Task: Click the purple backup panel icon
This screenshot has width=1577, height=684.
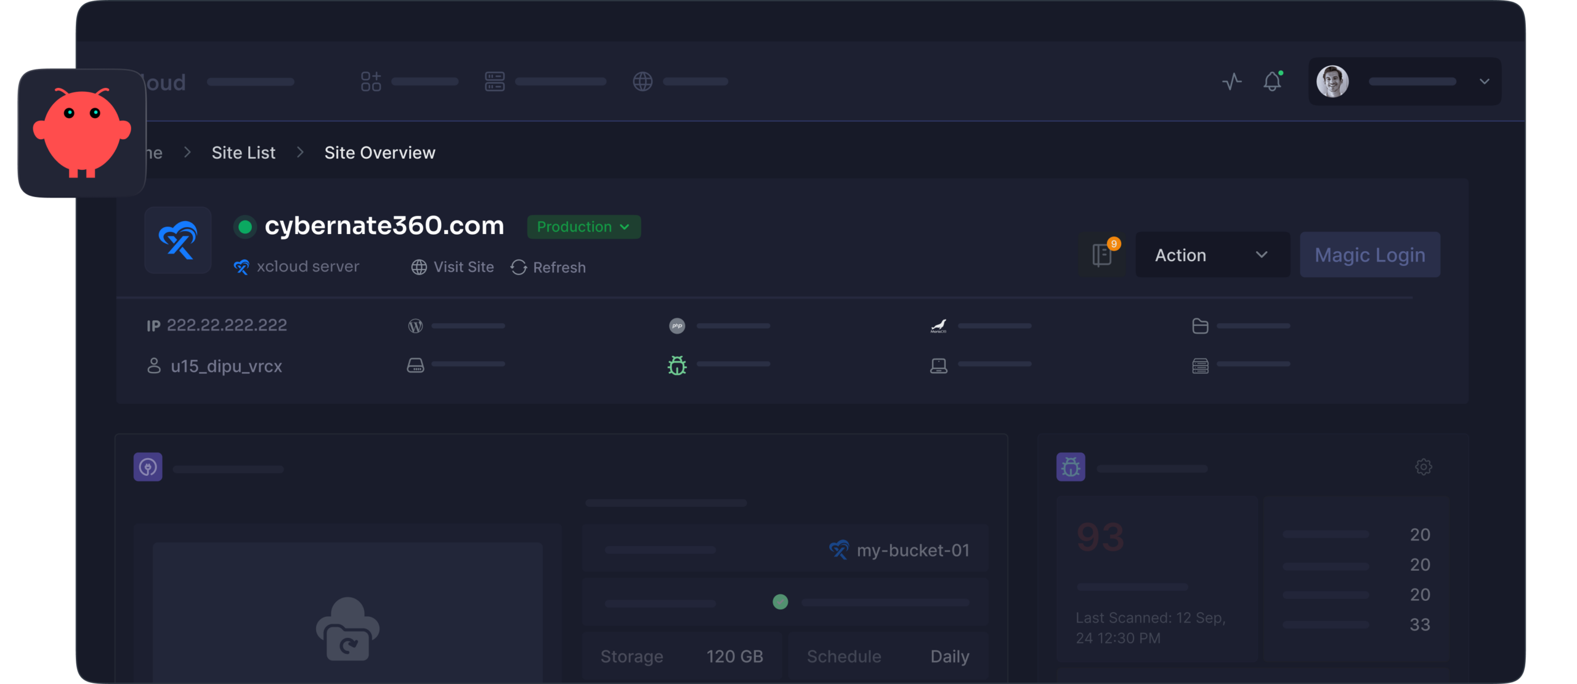Action: [x=148, y=467]
